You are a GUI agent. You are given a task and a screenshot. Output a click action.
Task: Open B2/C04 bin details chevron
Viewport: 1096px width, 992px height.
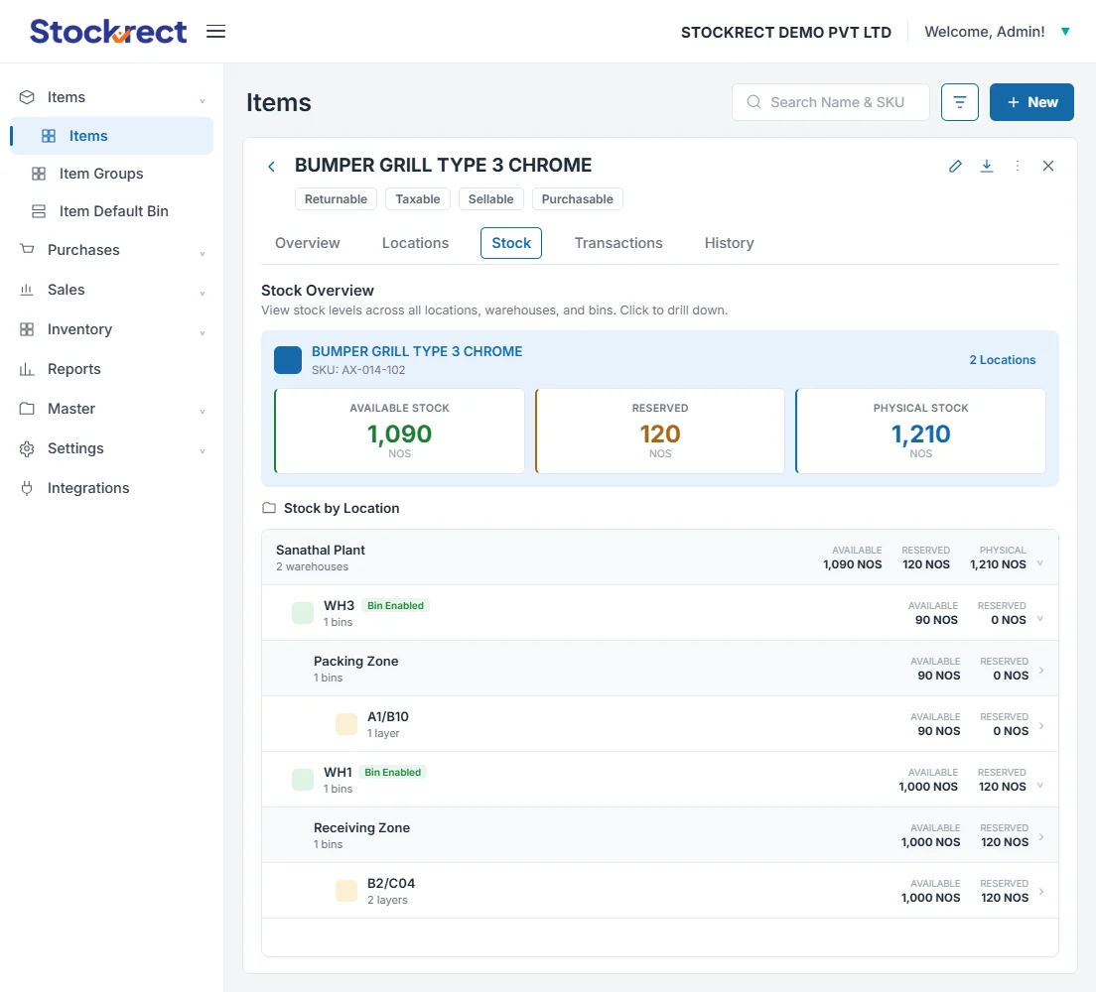coord(1041,892)
